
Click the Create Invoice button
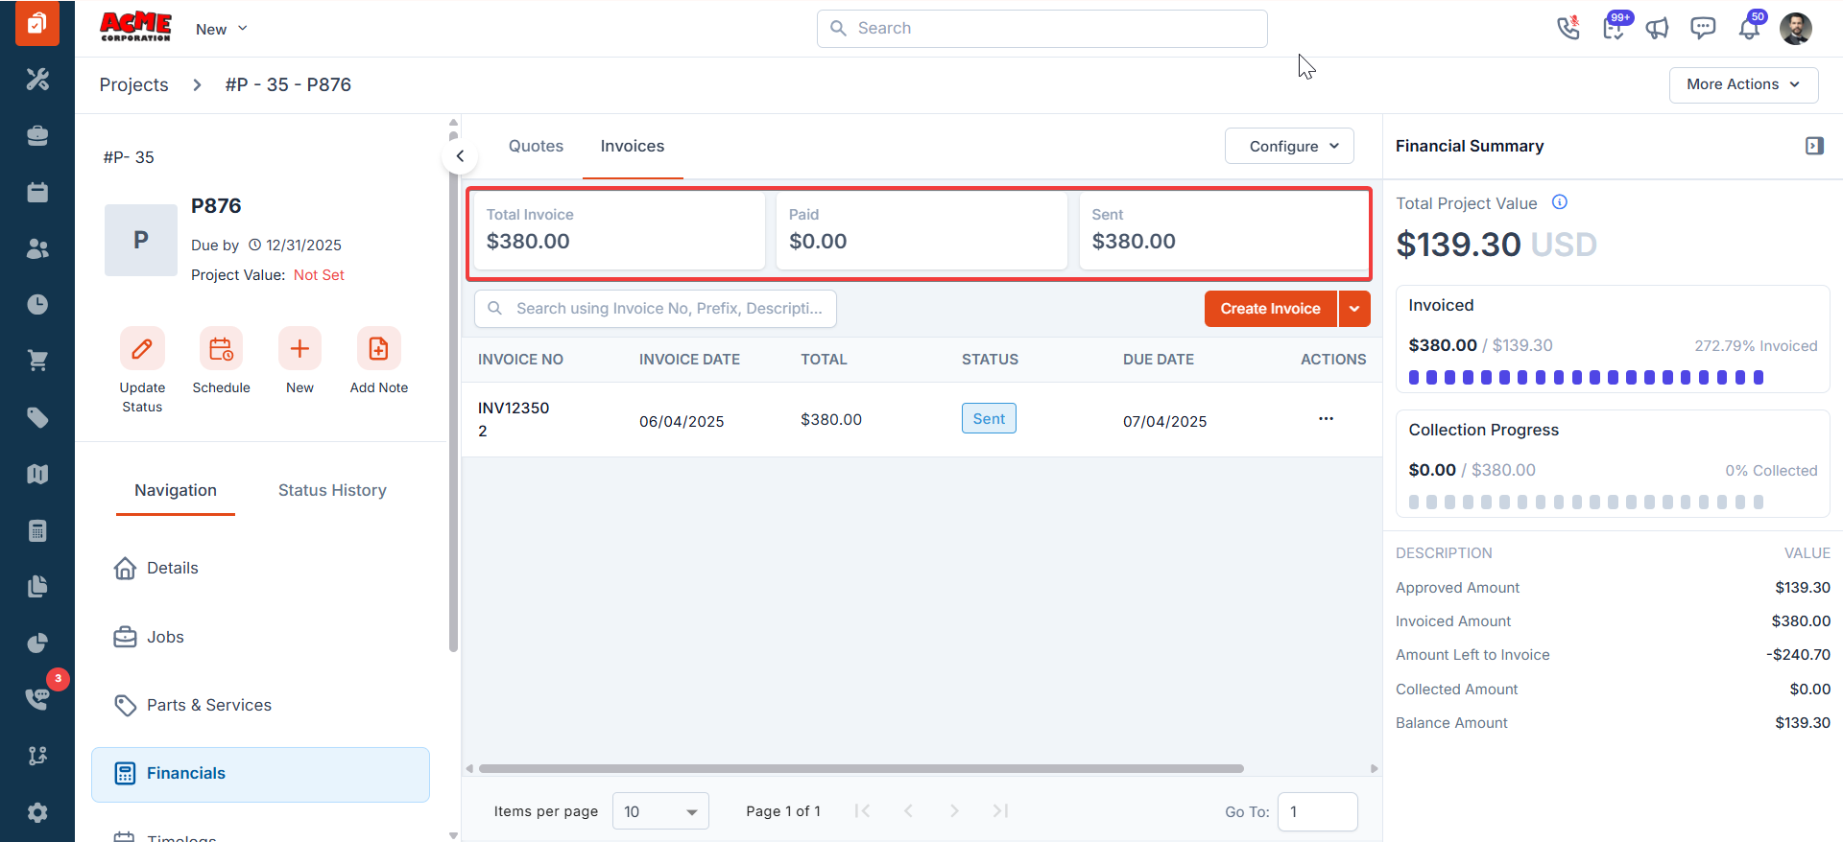pyautogui.click(x=1270, y=309)
